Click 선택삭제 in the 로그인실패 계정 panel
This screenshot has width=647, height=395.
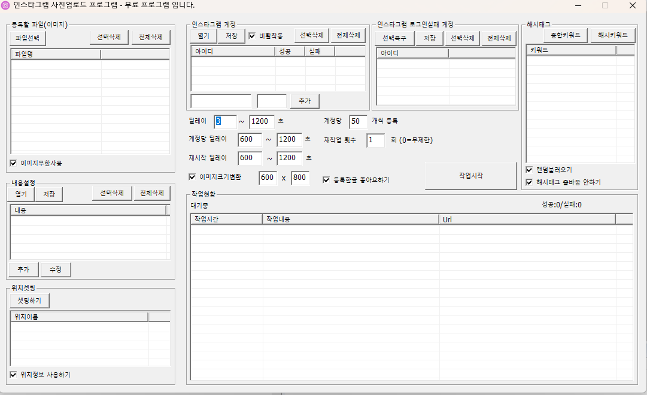[463, 38]
